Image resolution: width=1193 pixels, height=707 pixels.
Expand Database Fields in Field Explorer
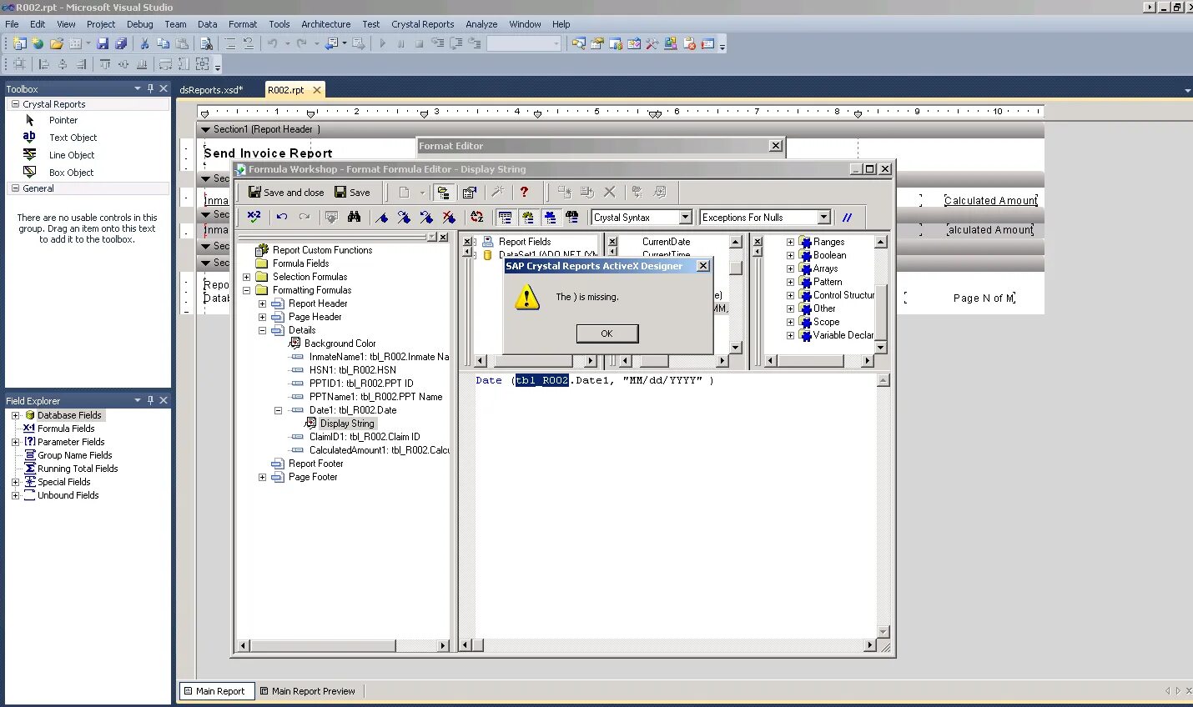click(x=15, y=415)
